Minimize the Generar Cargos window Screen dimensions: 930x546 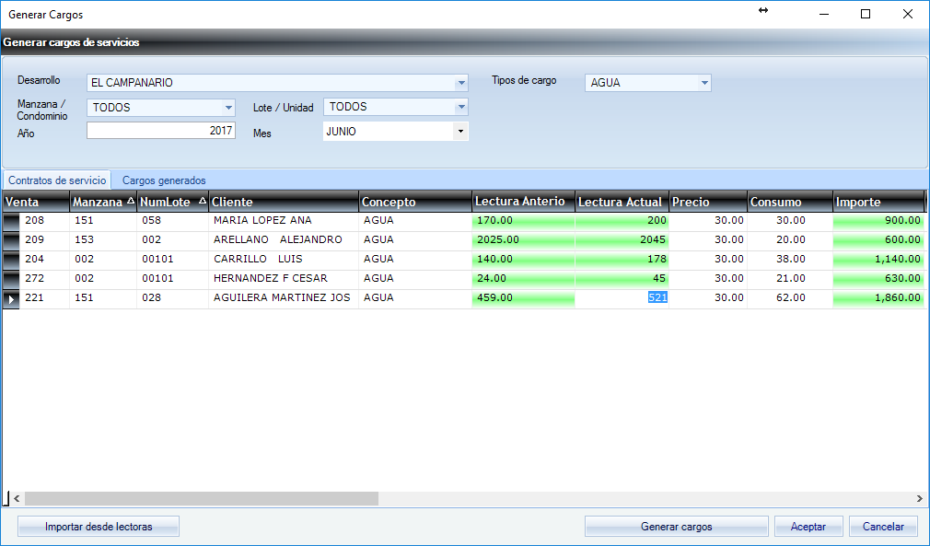tap(824, 14)
